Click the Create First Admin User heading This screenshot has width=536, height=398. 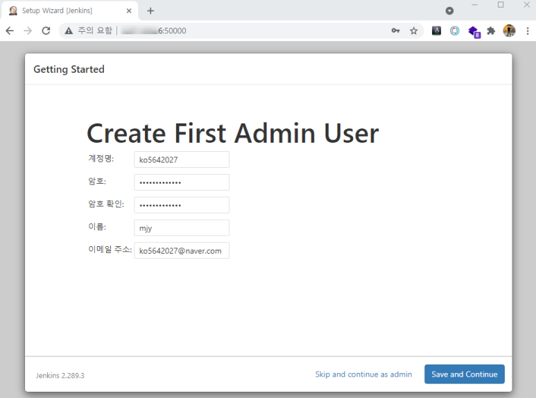(232, 133)
